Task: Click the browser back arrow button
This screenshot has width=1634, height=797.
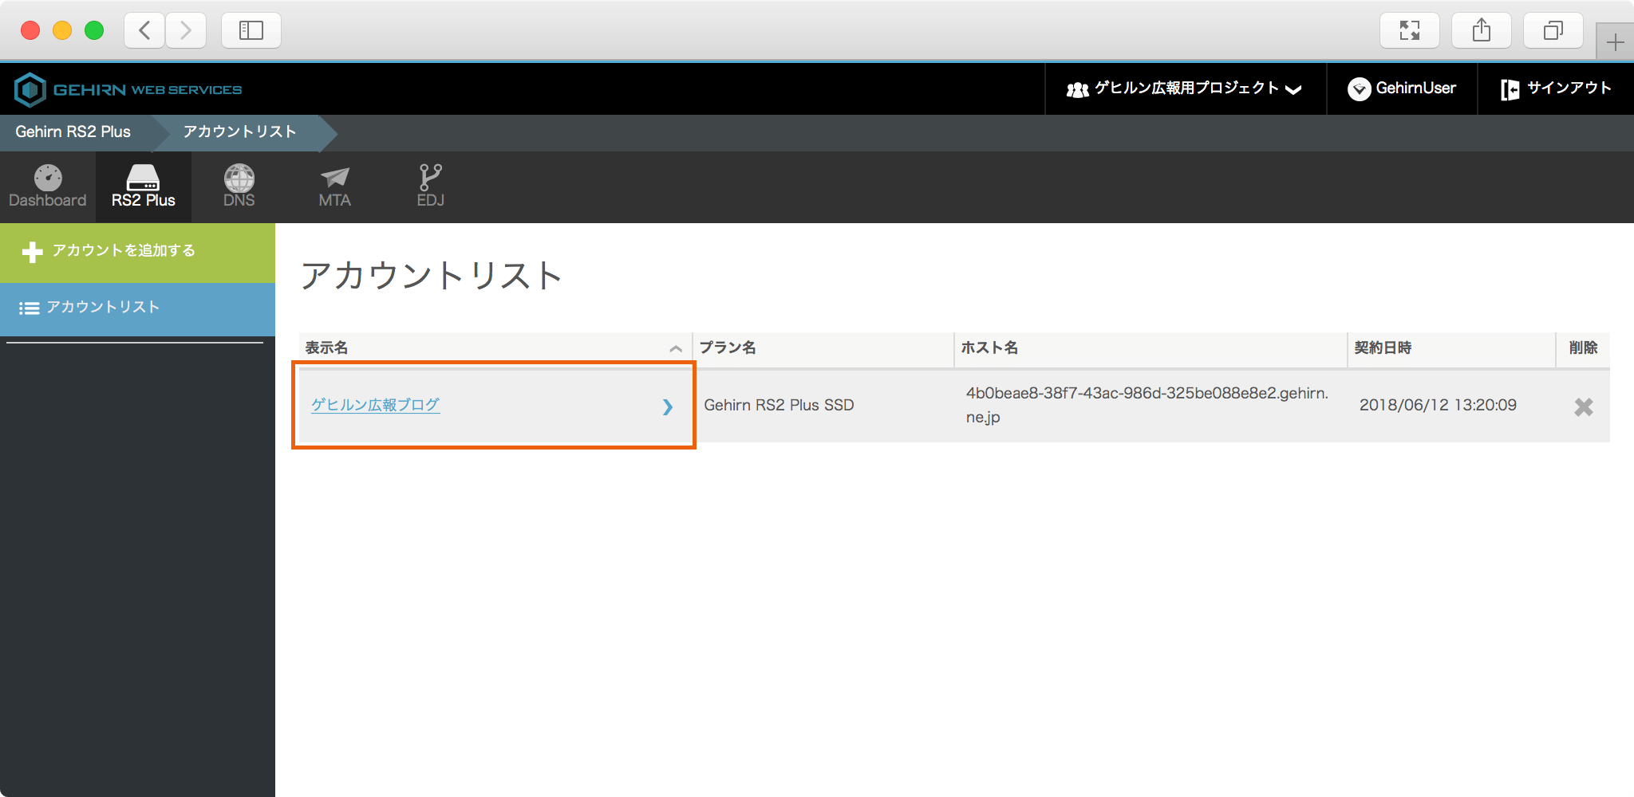Action: 144,31
